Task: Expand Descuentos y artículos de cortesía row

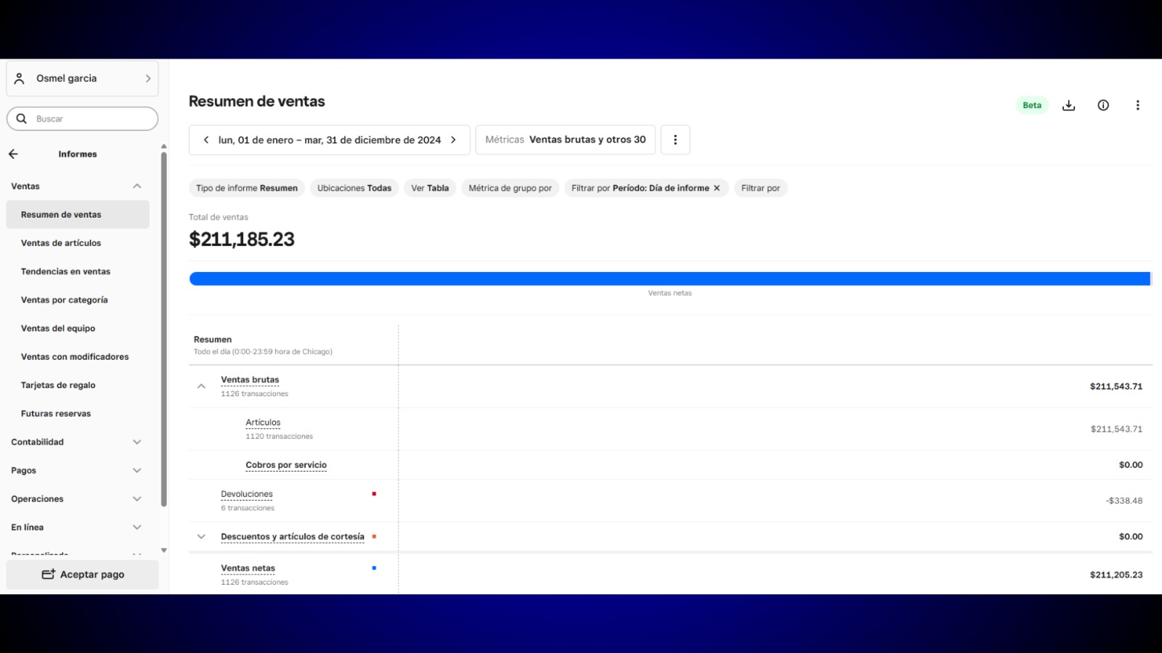Action: coord(201,537)
